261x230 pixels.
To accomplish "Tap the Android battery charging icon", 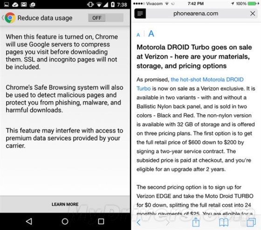I will point(113,5).
